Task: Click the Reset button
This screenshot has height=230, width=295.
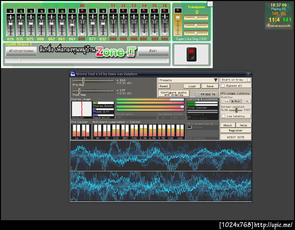Action: tap(164, 86)
